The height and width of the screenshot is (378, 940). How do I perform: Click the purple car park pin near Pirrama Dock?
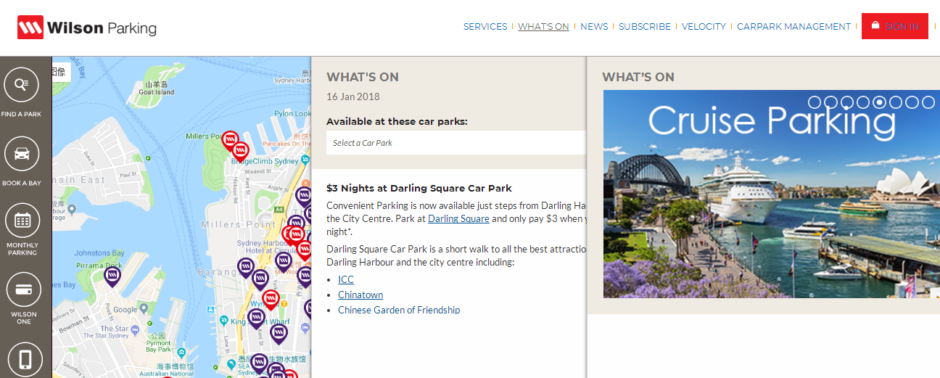click(x=112, y=276)
